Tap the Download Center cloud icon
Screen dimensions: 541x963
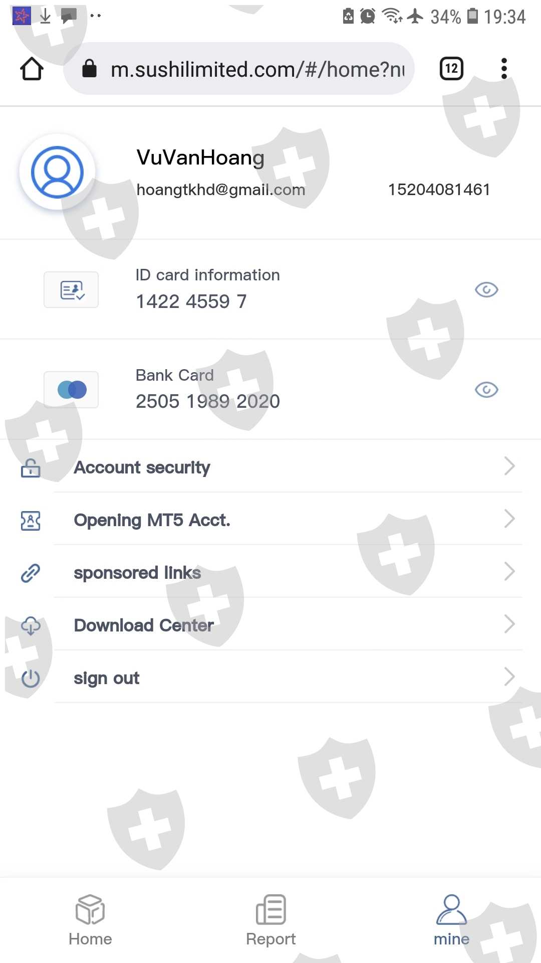click(x=31, y=625)
